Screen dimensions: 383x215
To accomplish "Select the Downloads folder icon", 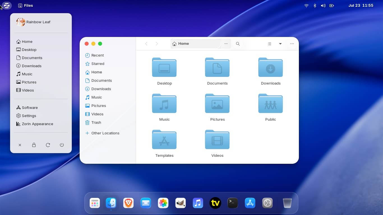I will [x=271, y=67].
